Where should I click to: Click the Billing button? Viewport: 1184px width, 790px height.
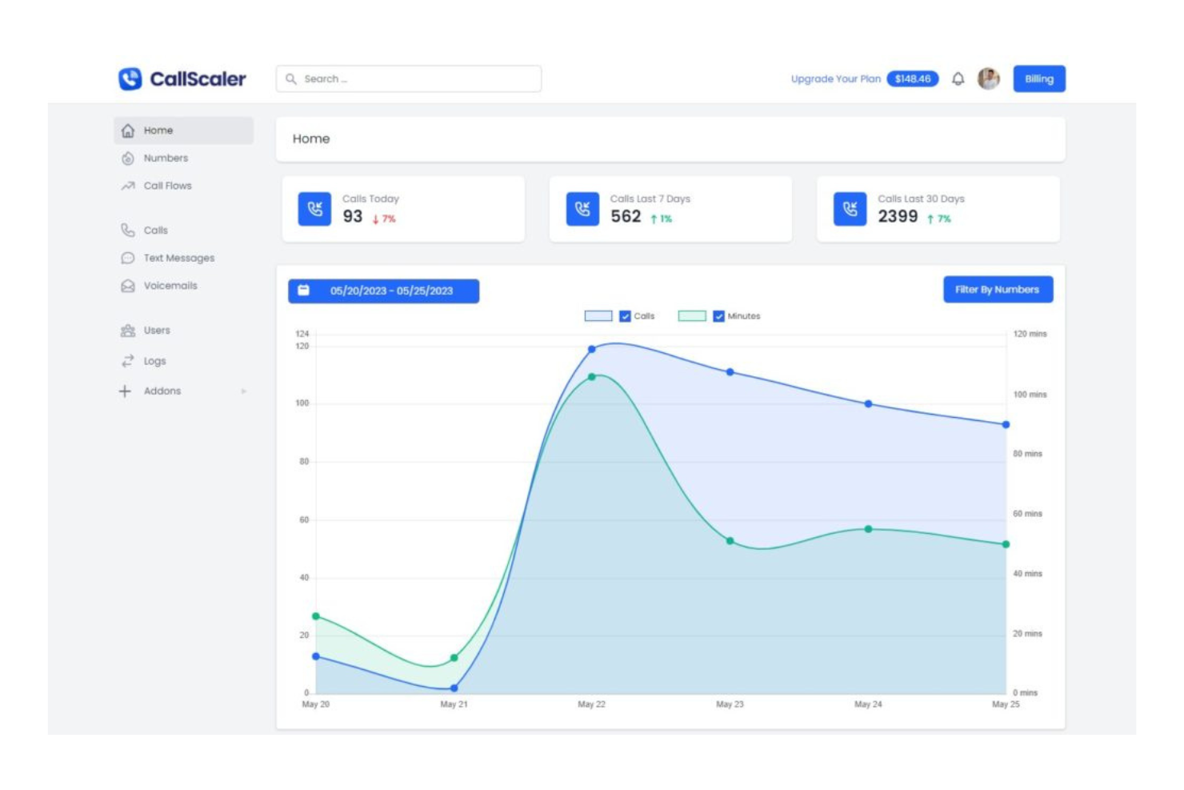click(1038, 78)
